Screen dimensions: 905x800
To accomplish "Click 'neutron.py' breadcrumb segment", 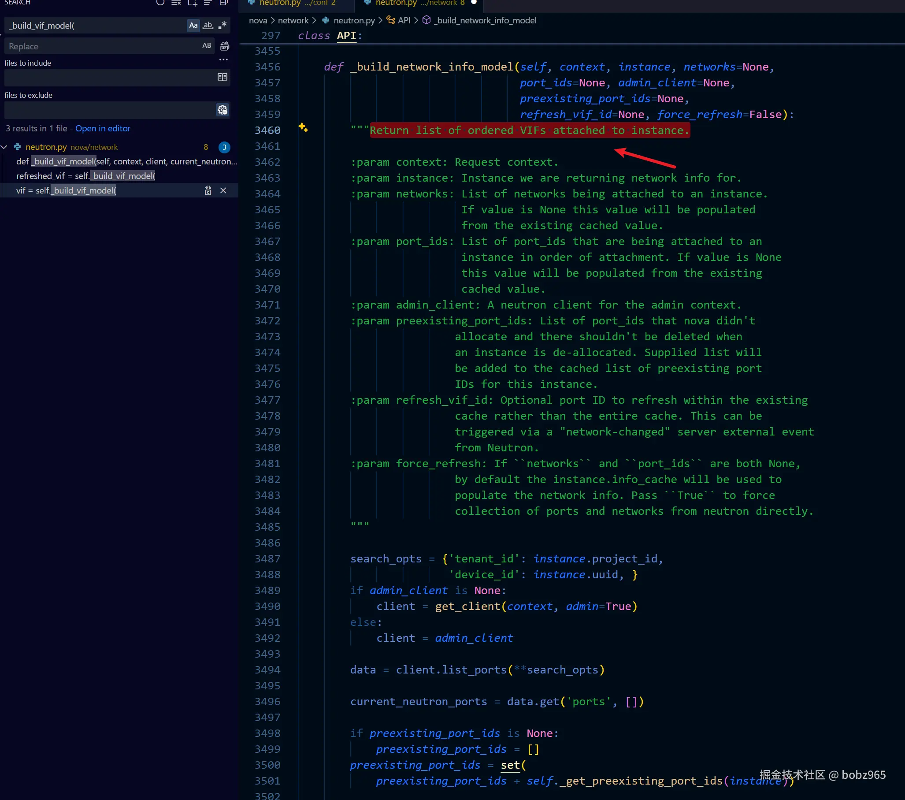I will 354,20.
